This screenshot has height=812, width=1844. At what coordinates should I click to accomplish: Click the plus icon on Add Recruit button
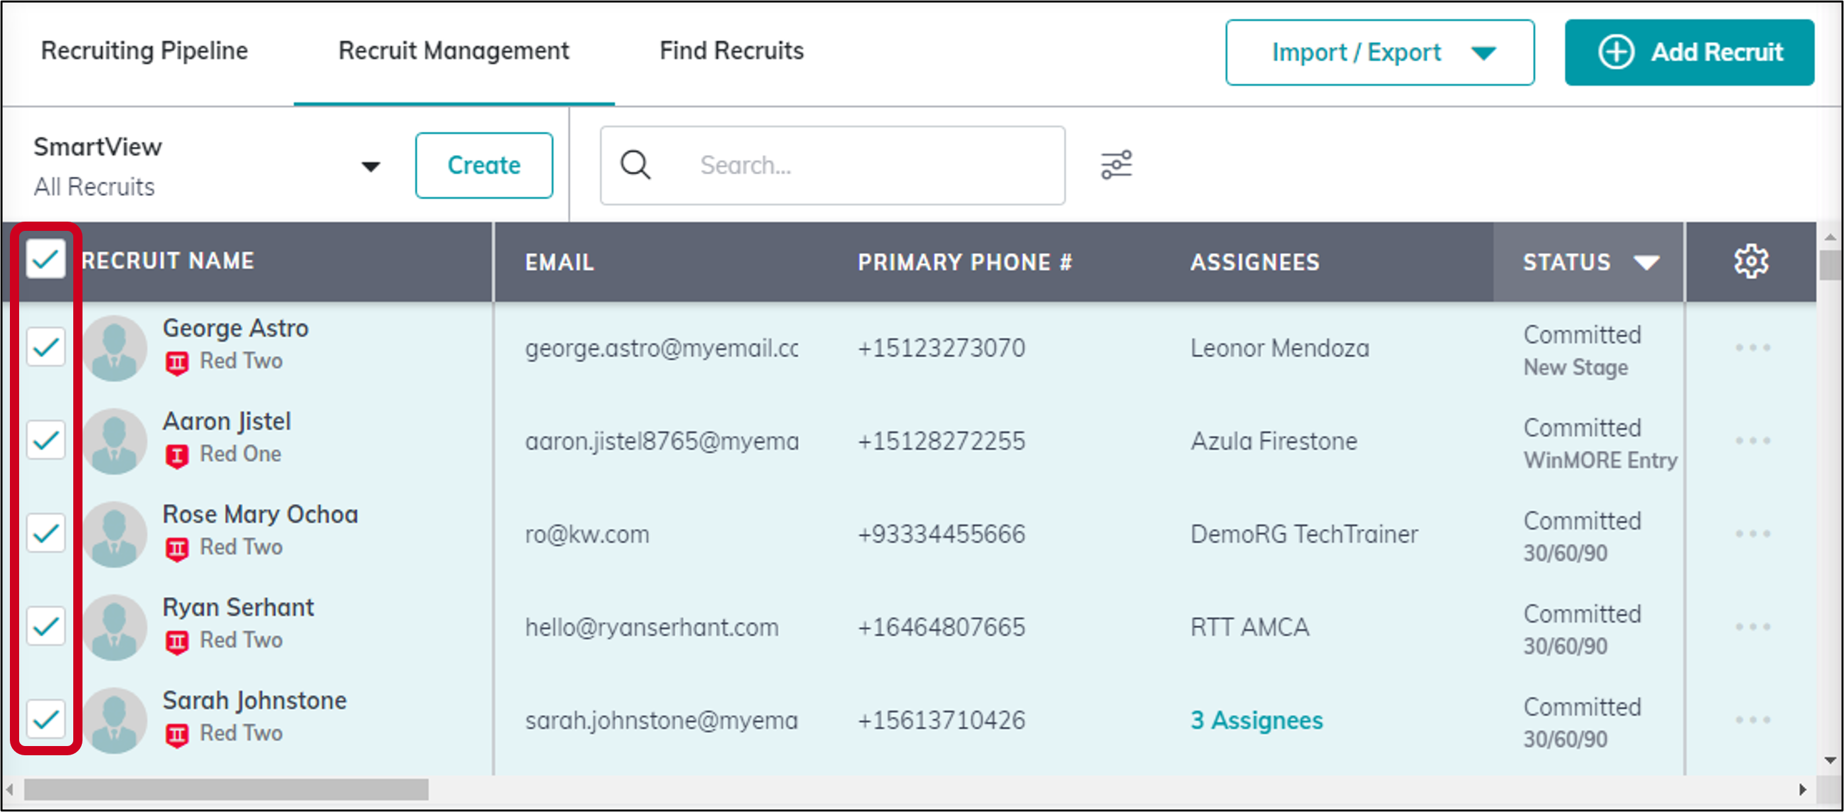[1617, 51]
